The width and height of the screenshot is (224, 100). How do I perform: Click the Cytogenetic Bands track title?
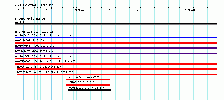[30, 19]
